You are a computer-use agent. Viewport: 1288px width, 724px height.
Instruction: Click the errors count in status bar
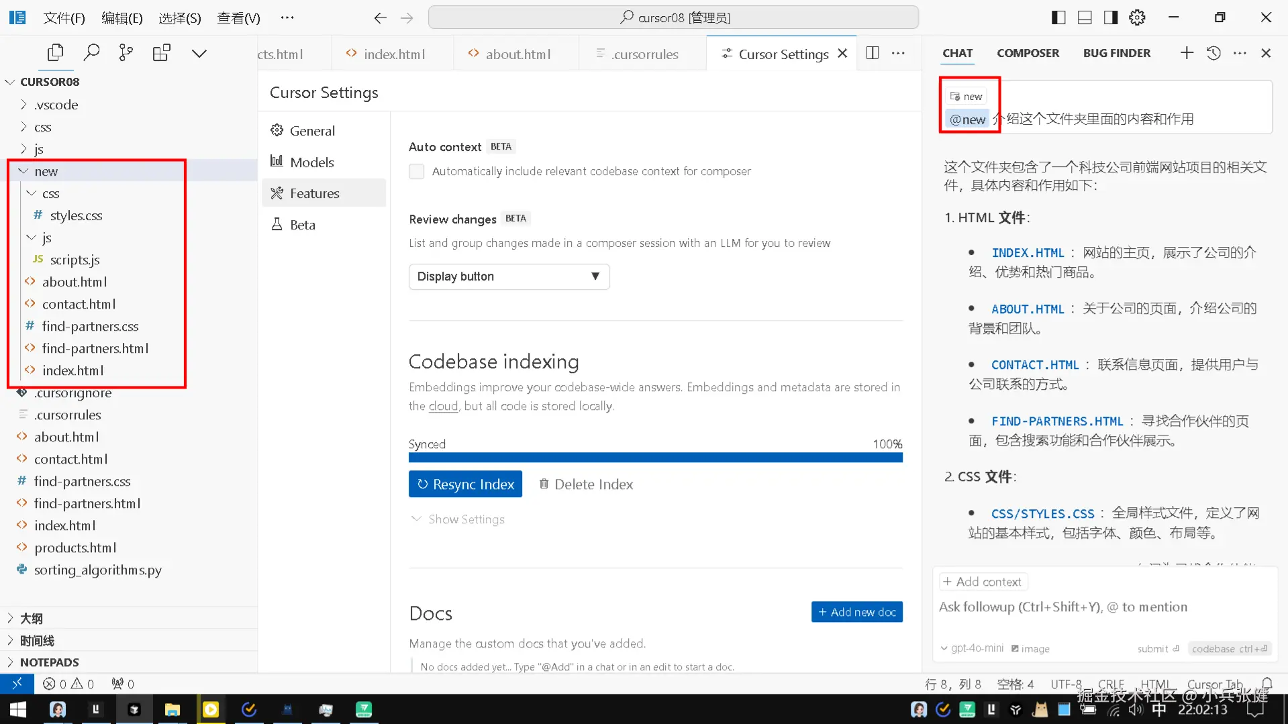pyautogui.click(x=55, y=684)
